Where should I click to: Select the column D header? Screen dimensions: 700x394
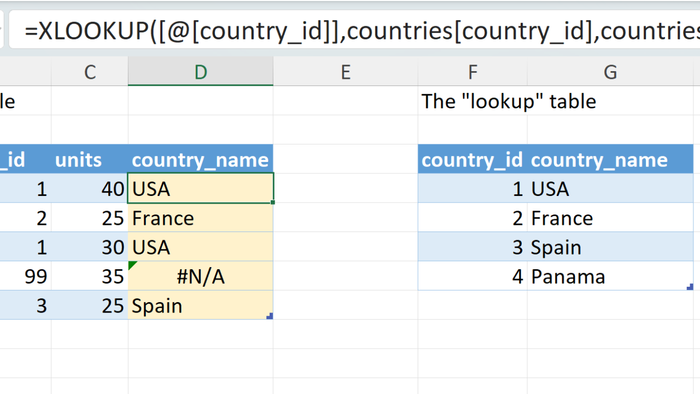click(x=201, y=72)
